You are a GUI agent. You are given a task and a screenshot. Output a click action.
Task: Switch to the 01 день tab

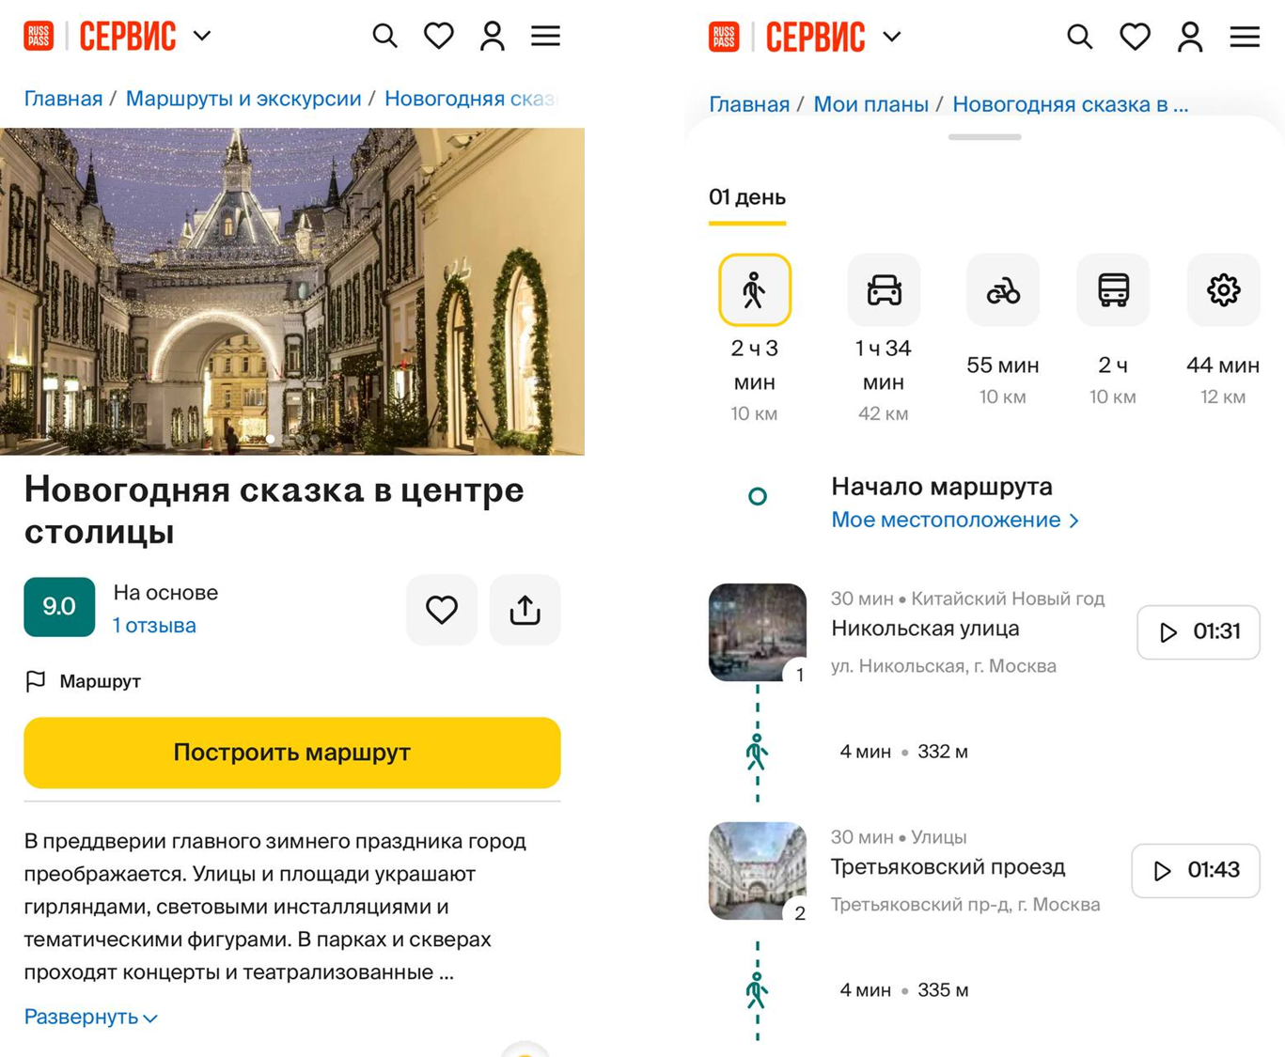coord(747,197)
